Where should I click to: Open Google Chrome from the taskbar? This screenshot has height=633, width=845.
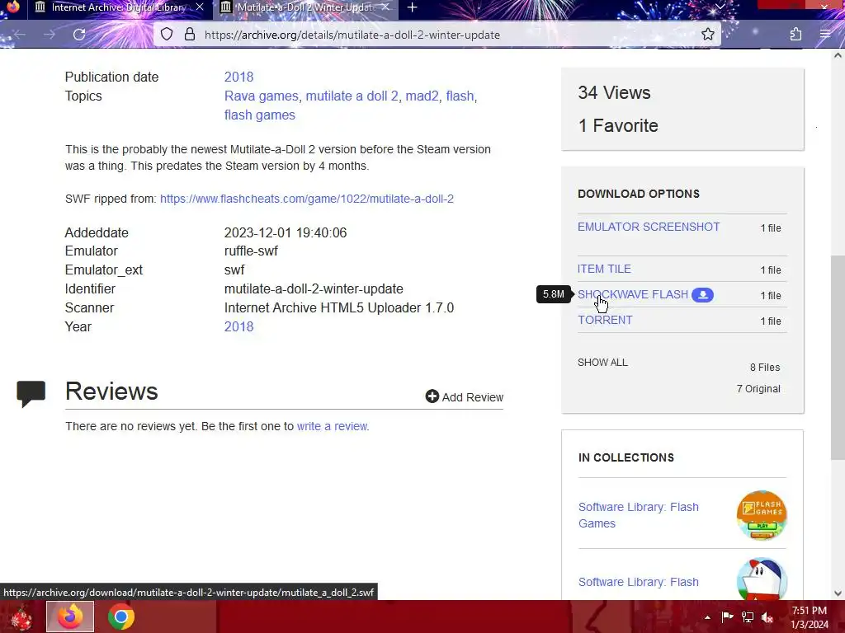120,617
